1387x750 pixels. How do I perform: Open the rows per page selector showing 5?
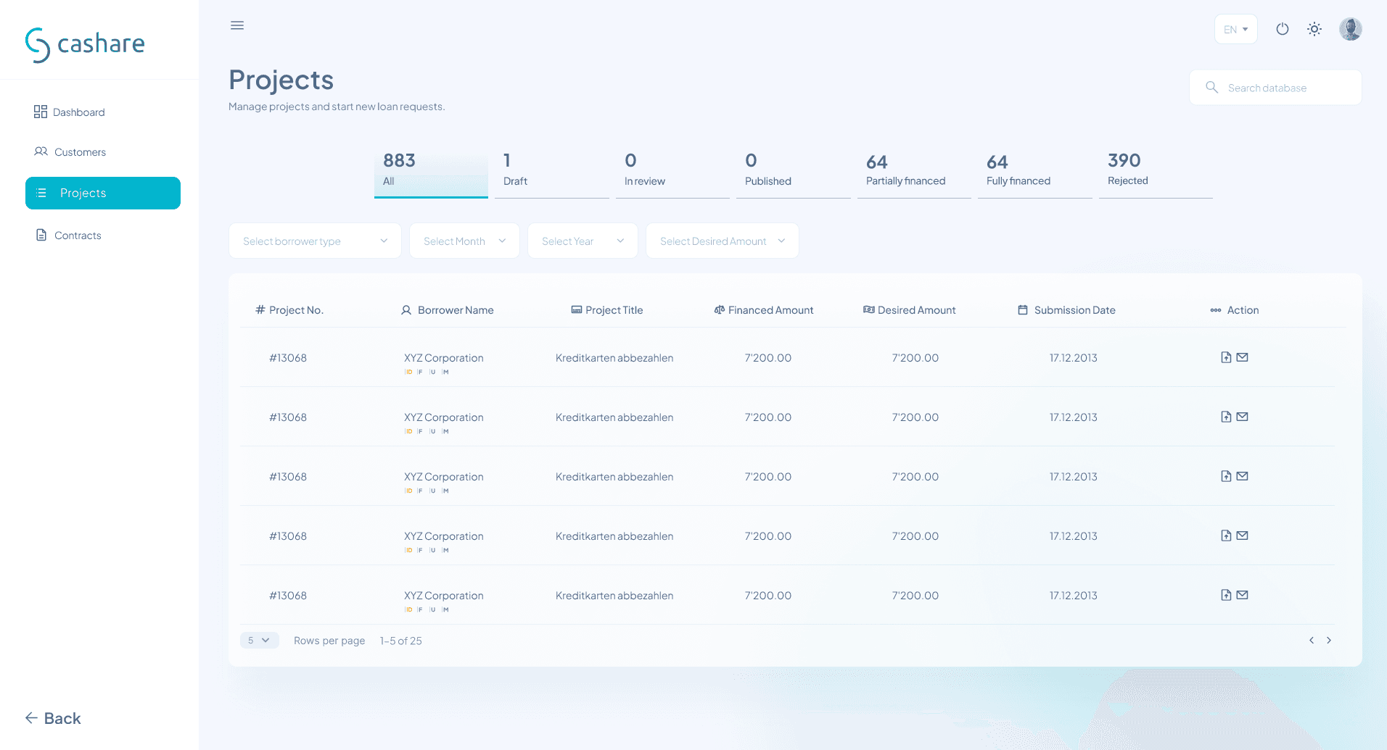click(x=259, y=640)
